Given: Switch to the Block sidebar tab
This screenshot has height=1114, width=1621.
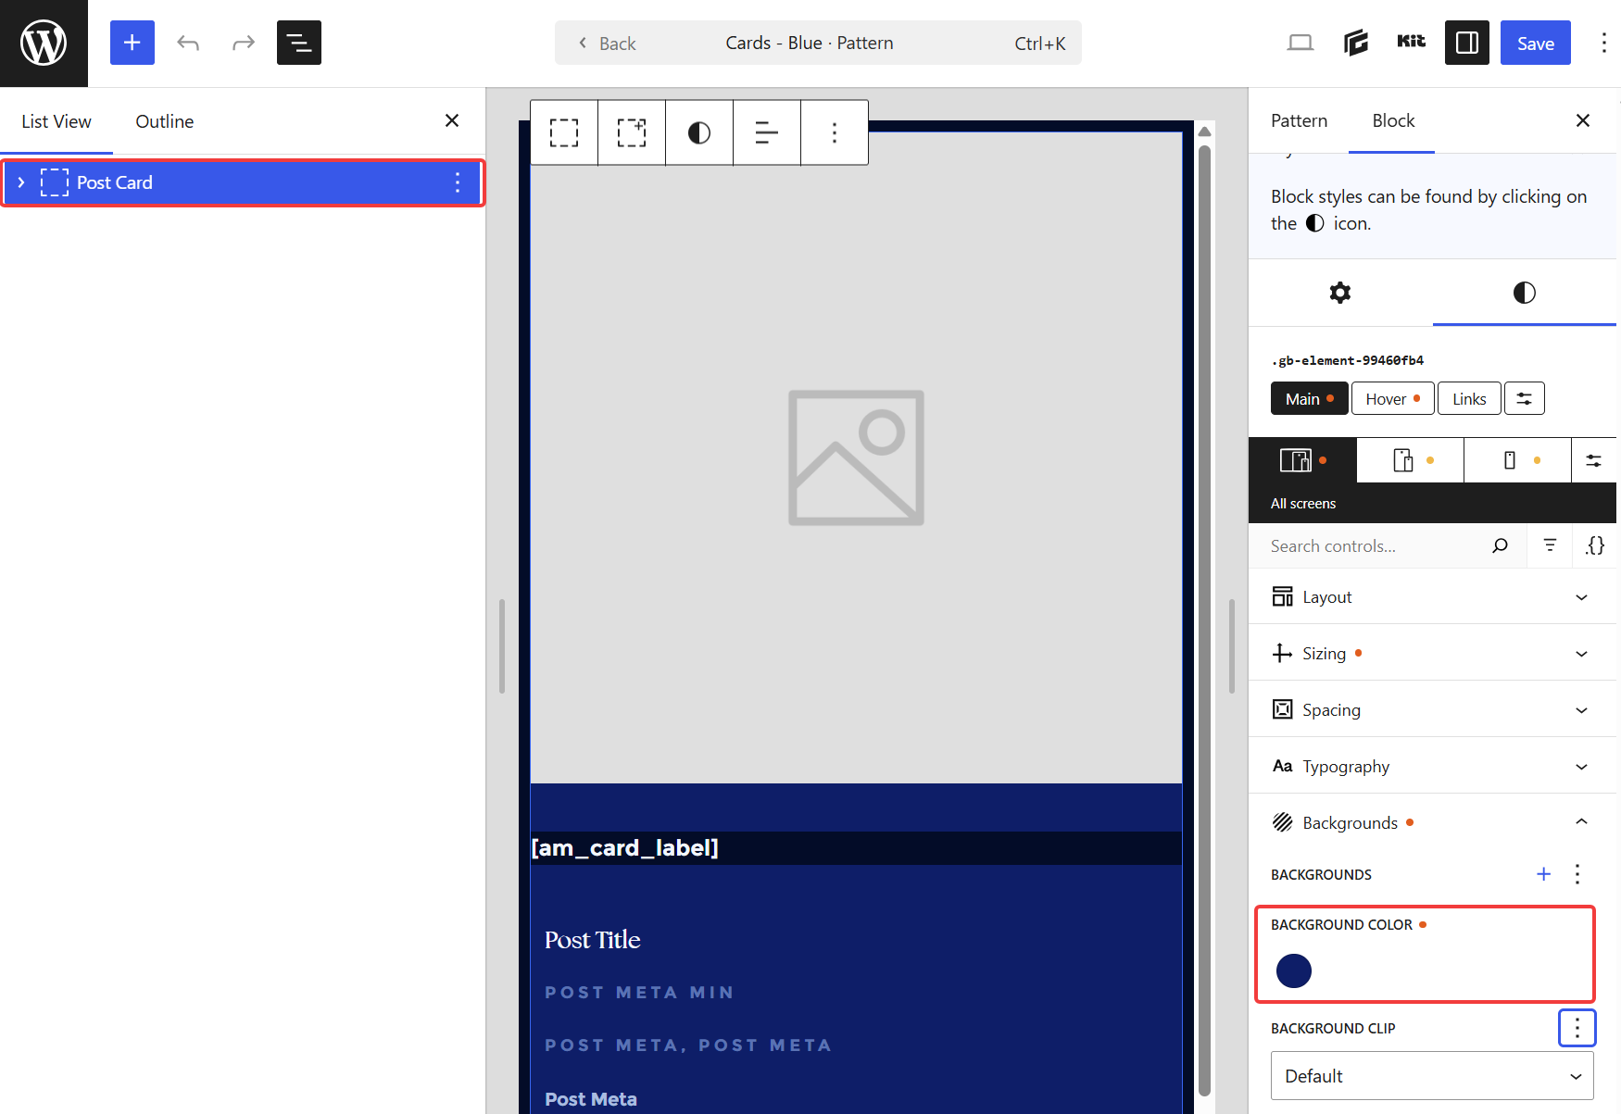Looking at the screenshot, I should [1392, 120].
